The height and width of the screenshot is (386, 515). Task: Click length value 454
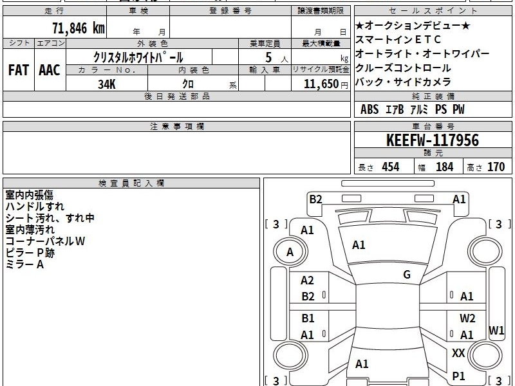coord(391,167)
